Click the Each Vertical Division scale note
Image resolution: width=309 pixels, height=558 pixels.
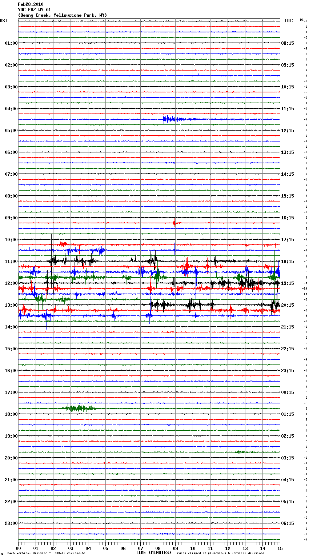tap(46, 553)
